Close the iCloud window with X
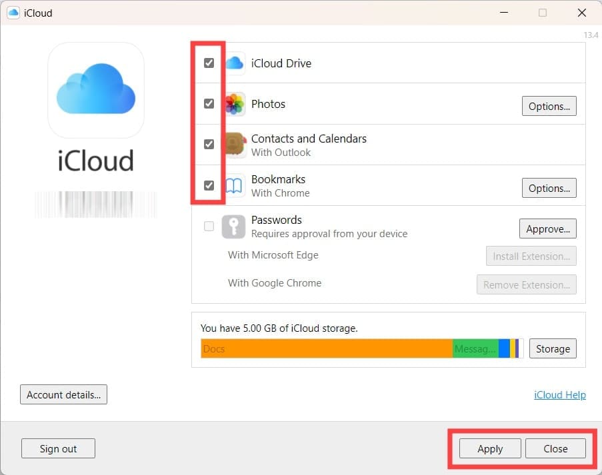This screenshot has width=602, height=475. click(x=581, y=13)
